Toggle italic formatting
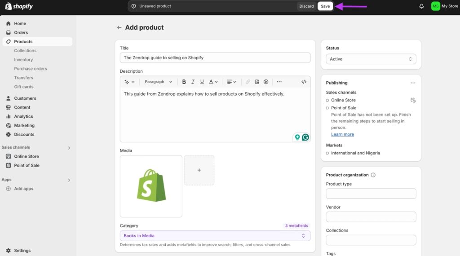Viewport: 460px width, 256px height. (193, 82)
